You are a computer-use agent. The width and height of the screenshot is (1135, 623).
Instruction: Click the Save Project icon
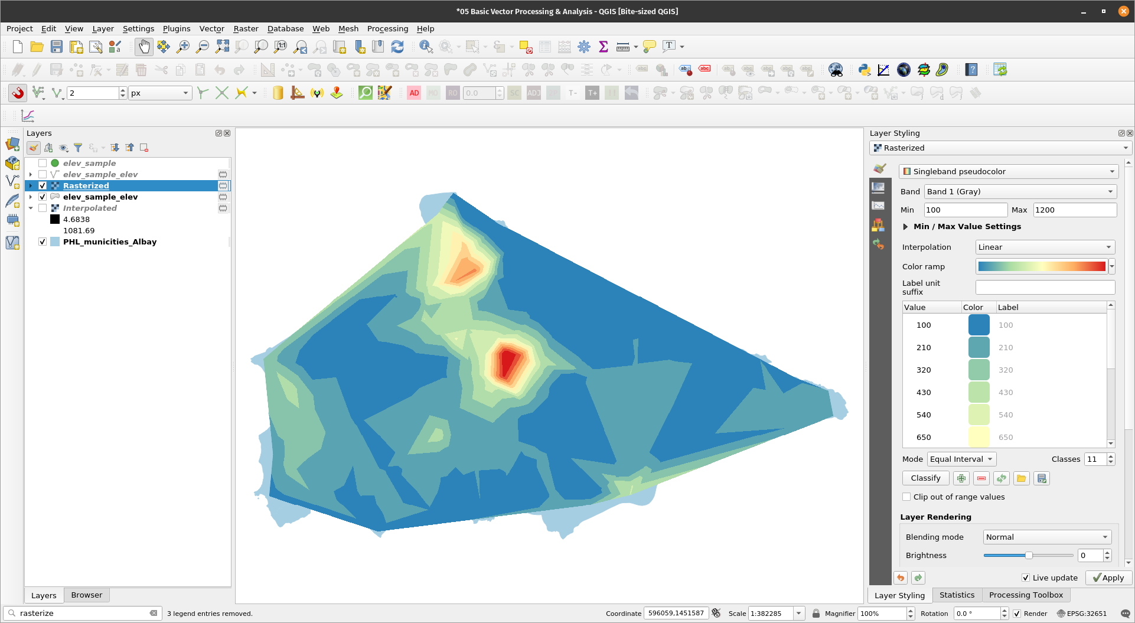[x=57, y=47]
